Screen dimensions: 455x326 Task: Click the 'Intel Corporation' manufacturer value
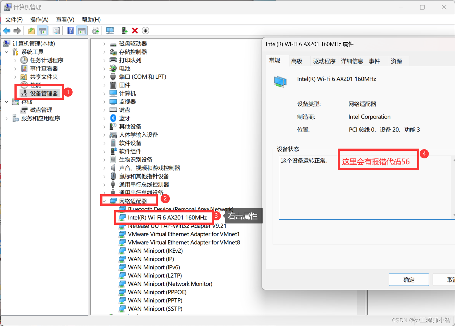[x=369, y=117]
